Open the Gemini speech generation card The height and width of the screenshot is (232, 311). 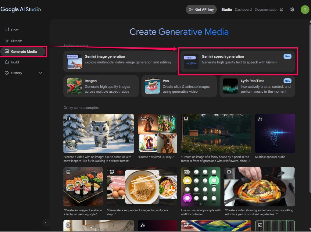point(238,61)
